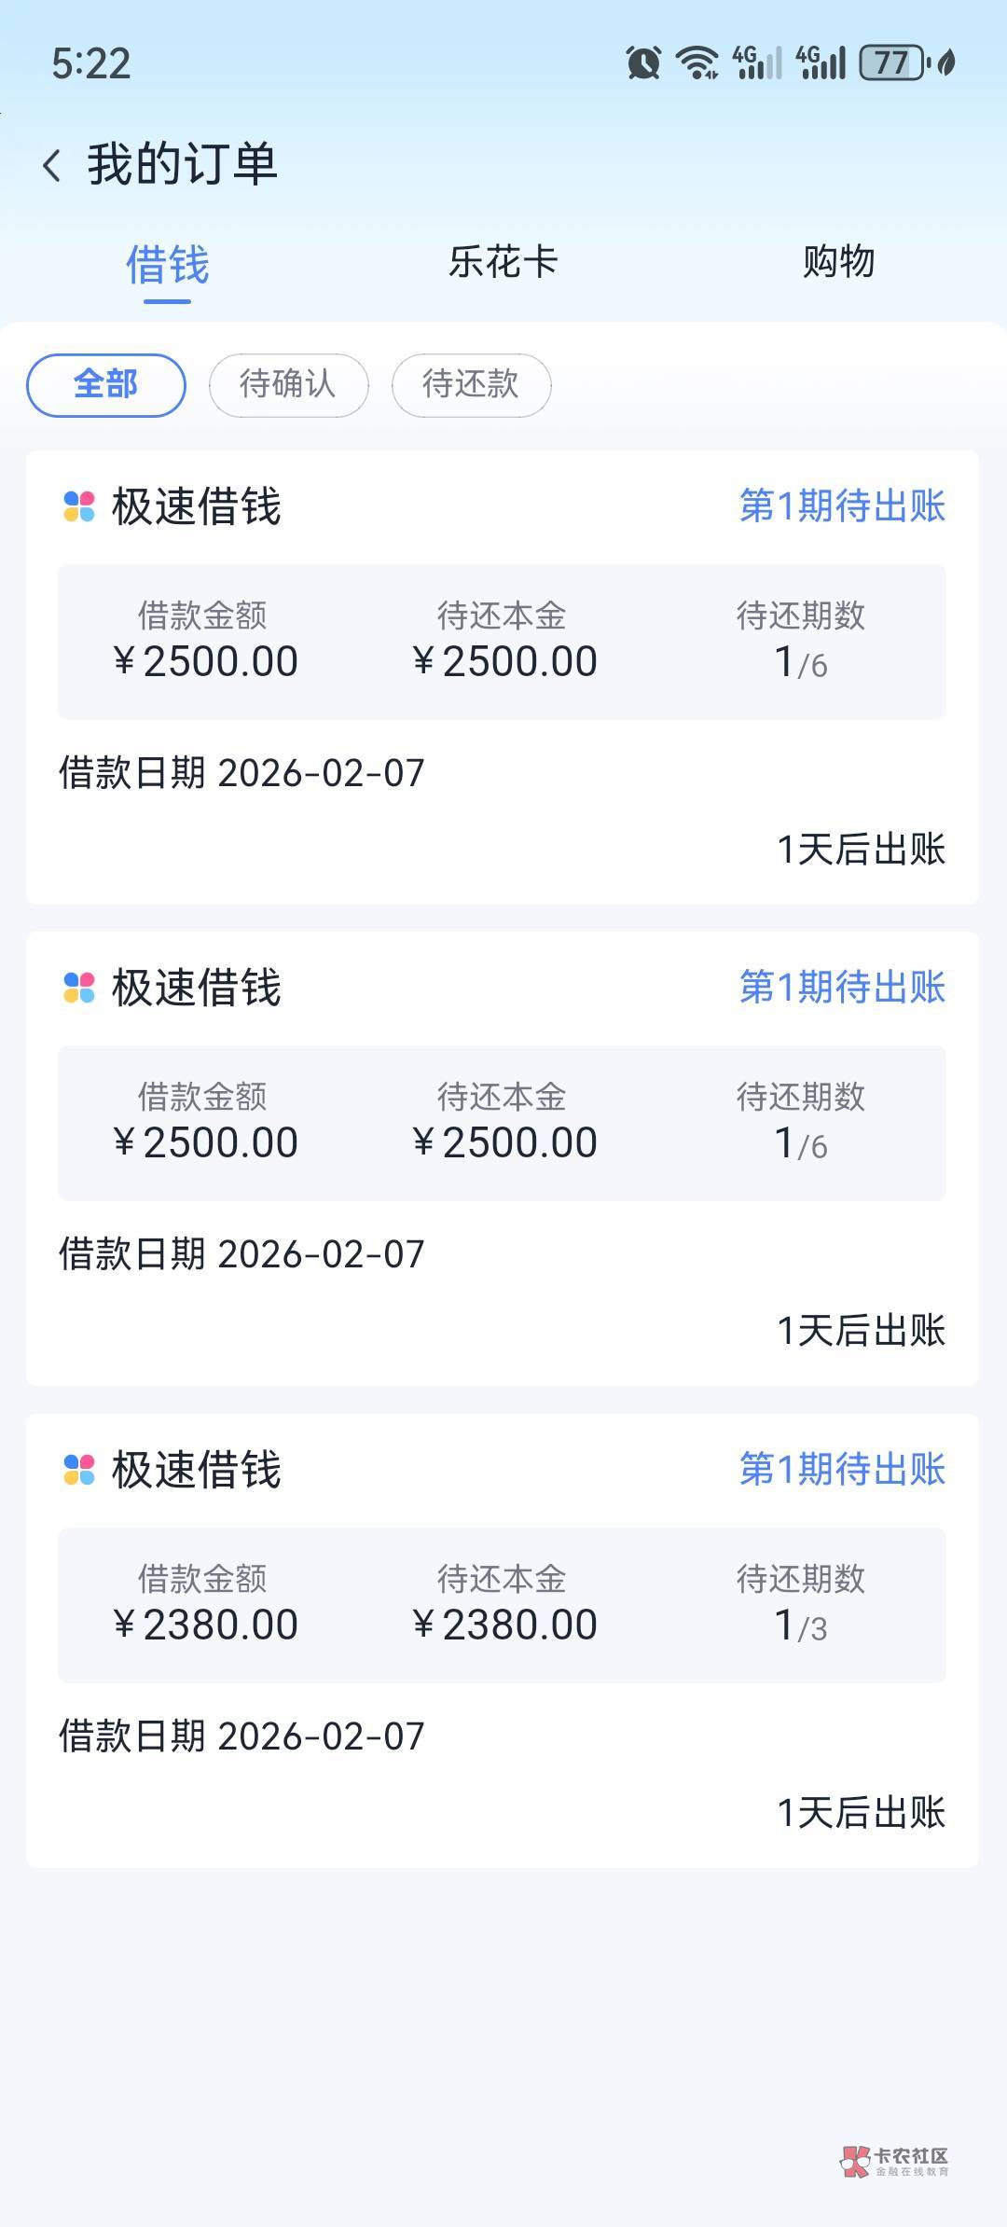Open the 购物 tab
1007x2227 pixels.
pyautogui.click(x=838, y=262)
